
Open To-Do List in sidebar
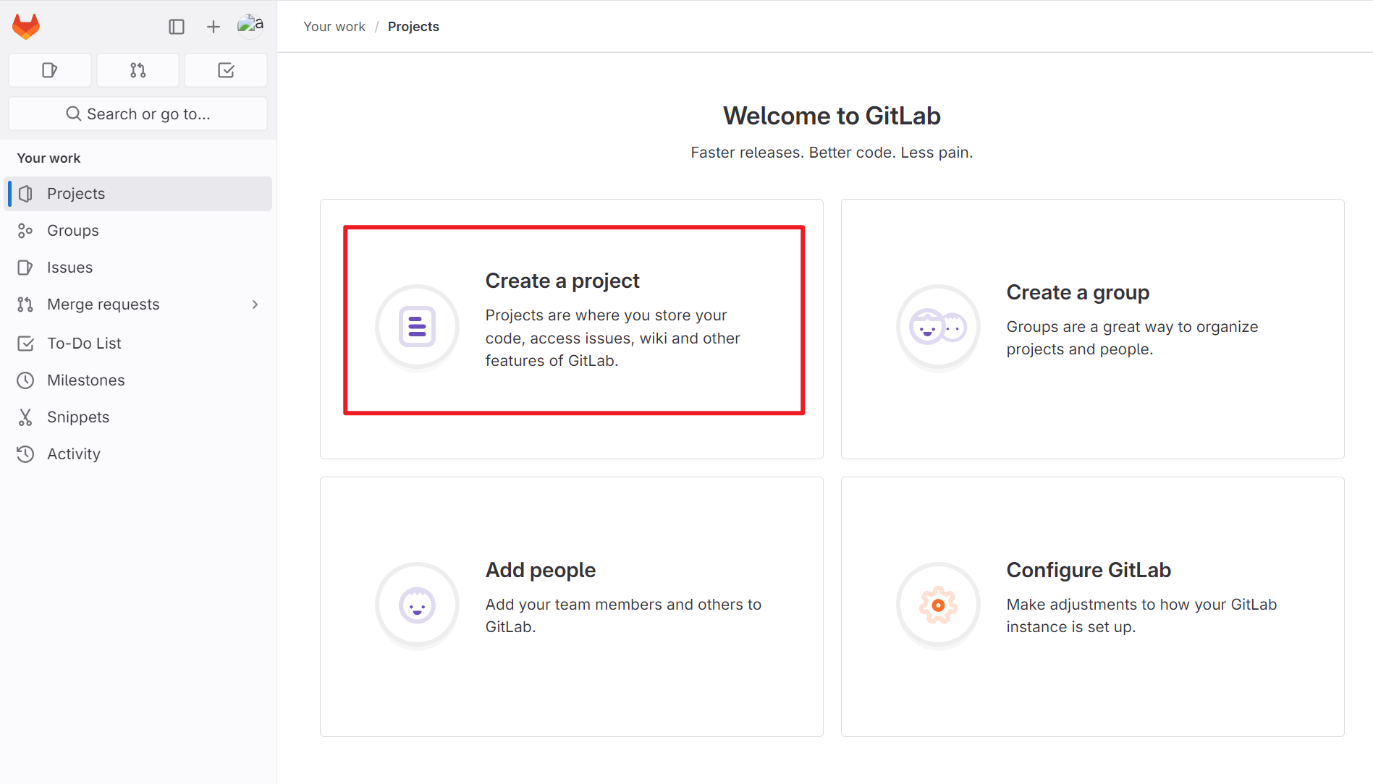(138, 344)
